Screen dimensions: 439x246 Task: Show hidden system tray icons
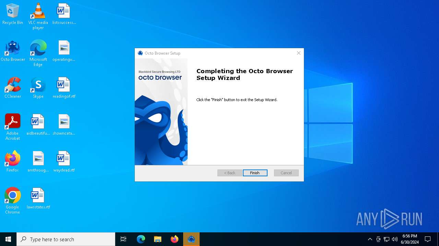point(370,239)
